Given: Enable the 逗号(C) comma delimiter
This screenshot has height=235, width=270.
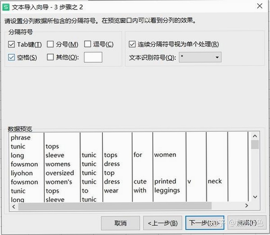Looking at the screenshot, I should pos(87,44).
